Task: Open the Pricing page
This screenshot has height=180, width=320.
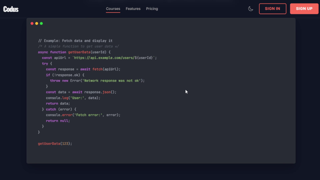Action: coord(152,9)
